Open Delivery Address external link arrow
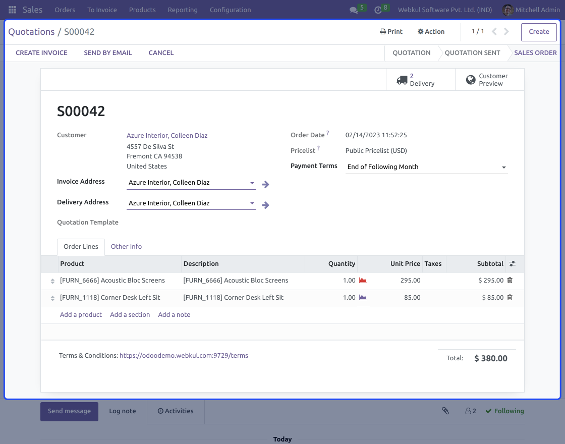 [265, 205]
